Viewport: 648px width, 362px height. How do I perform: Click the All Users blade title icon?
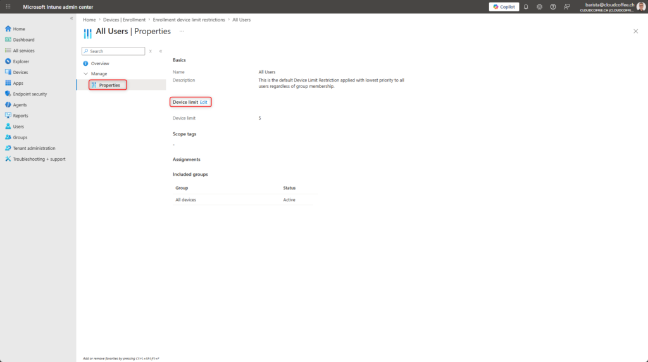[87, 33]
